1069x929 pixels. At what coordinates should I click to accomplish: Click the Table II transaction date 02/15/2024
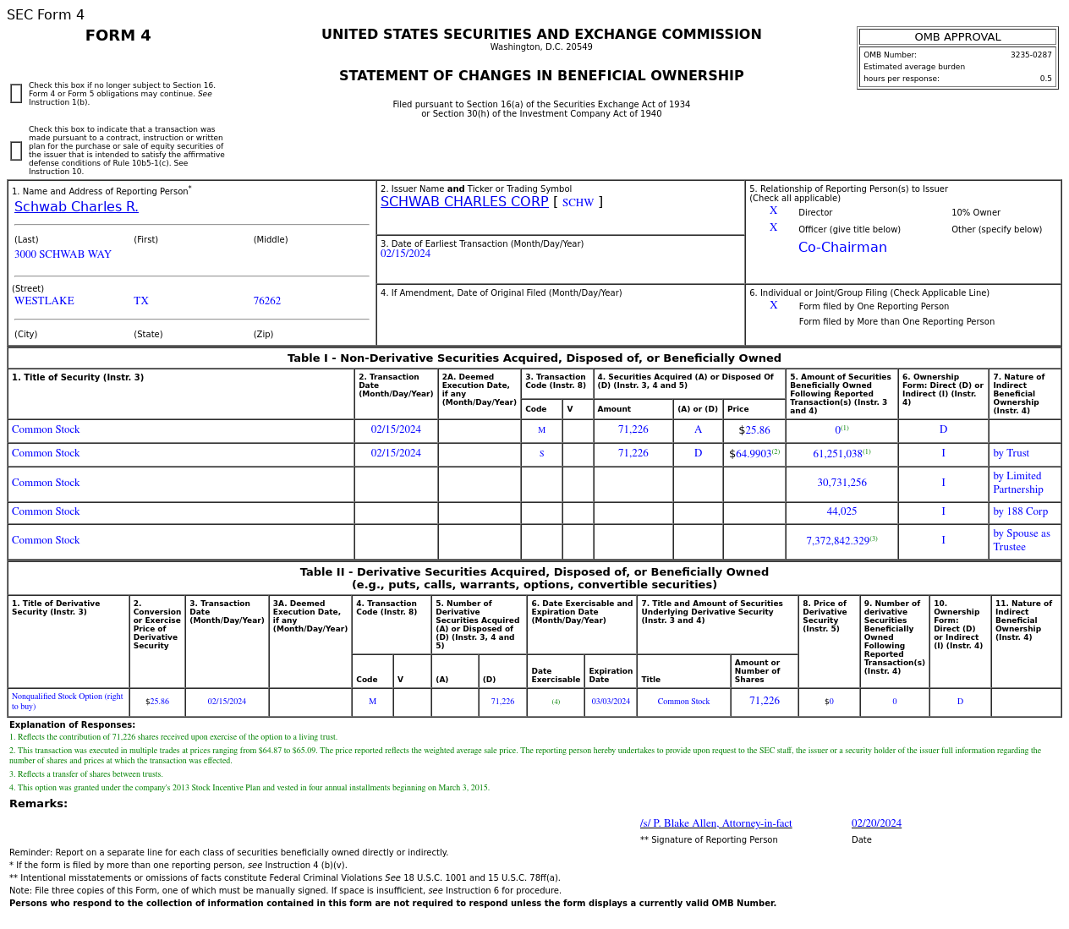[227, 702]
